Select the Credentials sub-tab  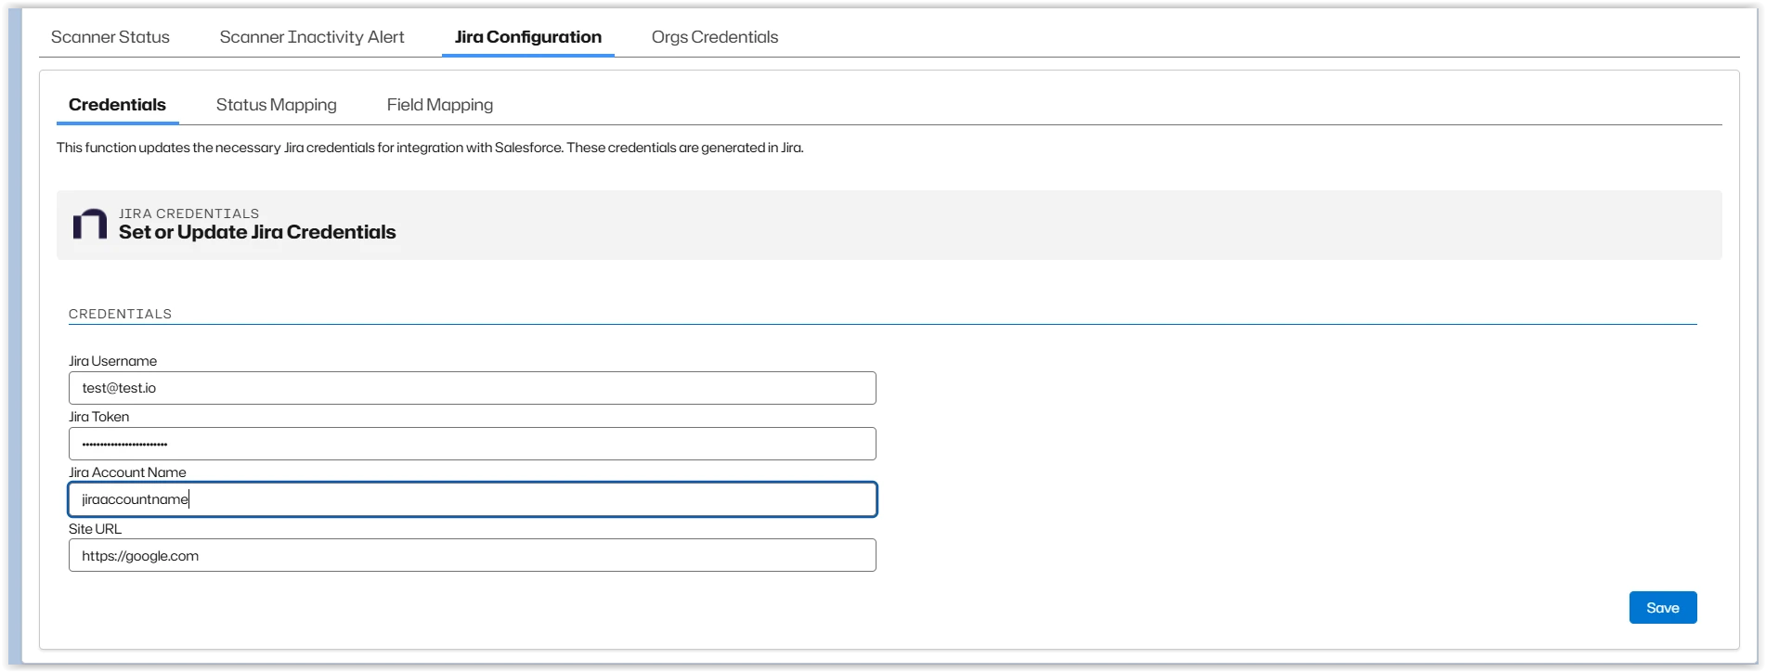pos(117,105)
